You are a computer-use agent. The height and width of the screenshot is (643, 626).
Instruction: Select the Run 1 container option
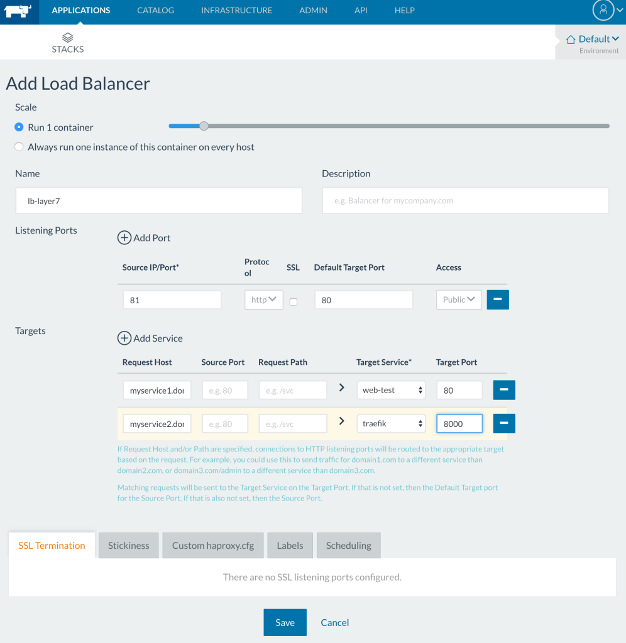19,127
